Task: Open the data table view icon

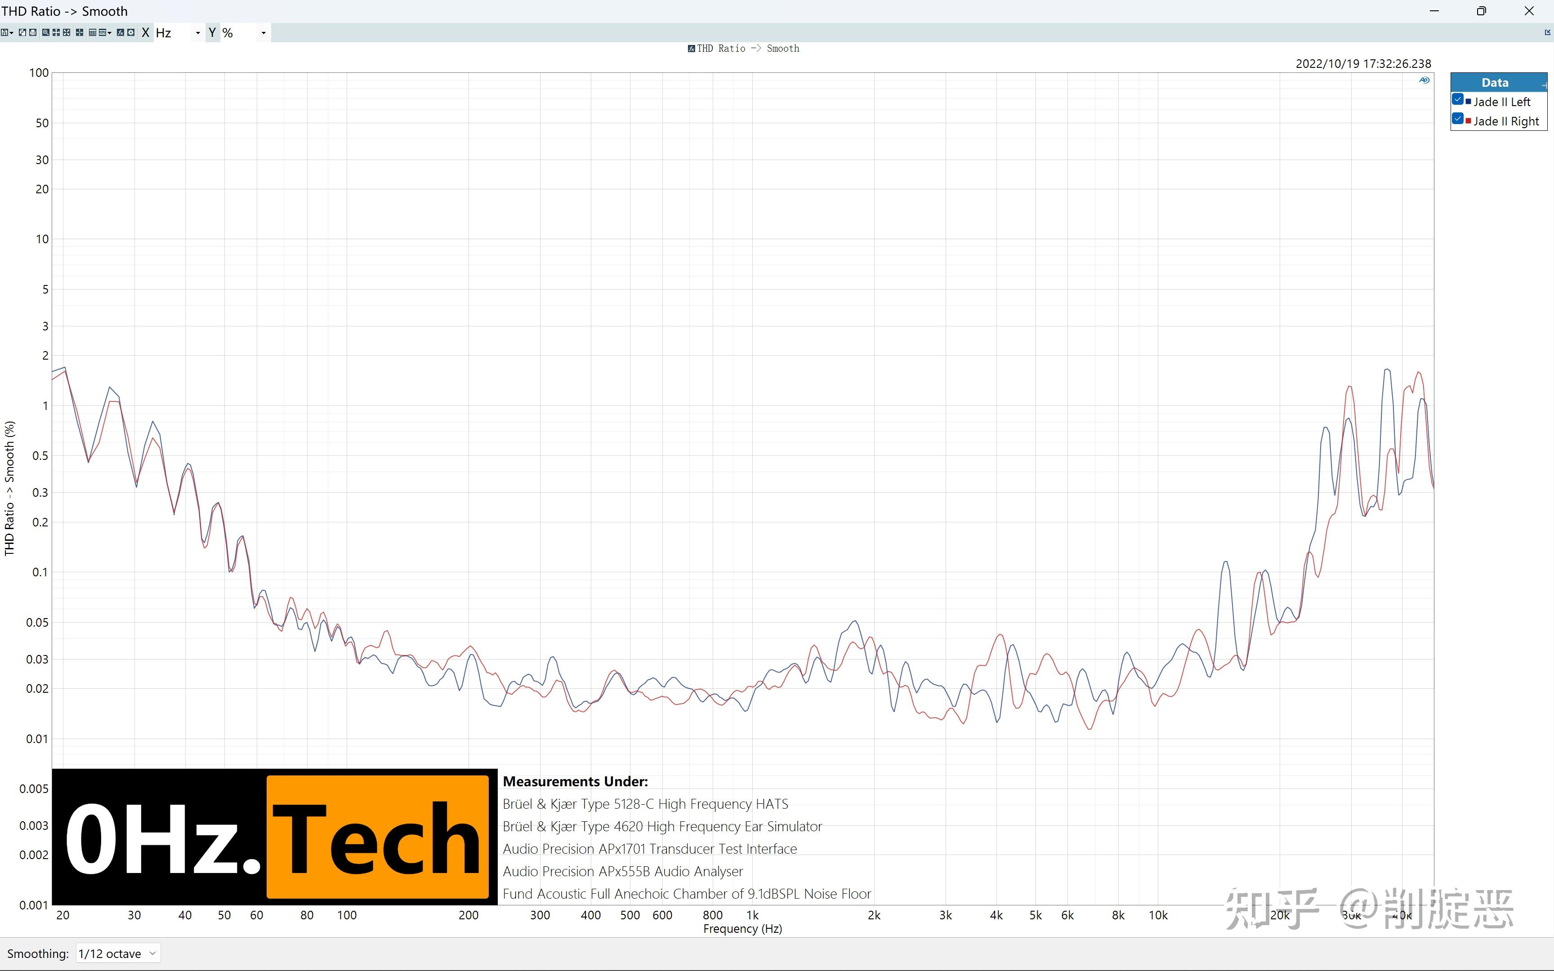Action: tap(93, 33)
